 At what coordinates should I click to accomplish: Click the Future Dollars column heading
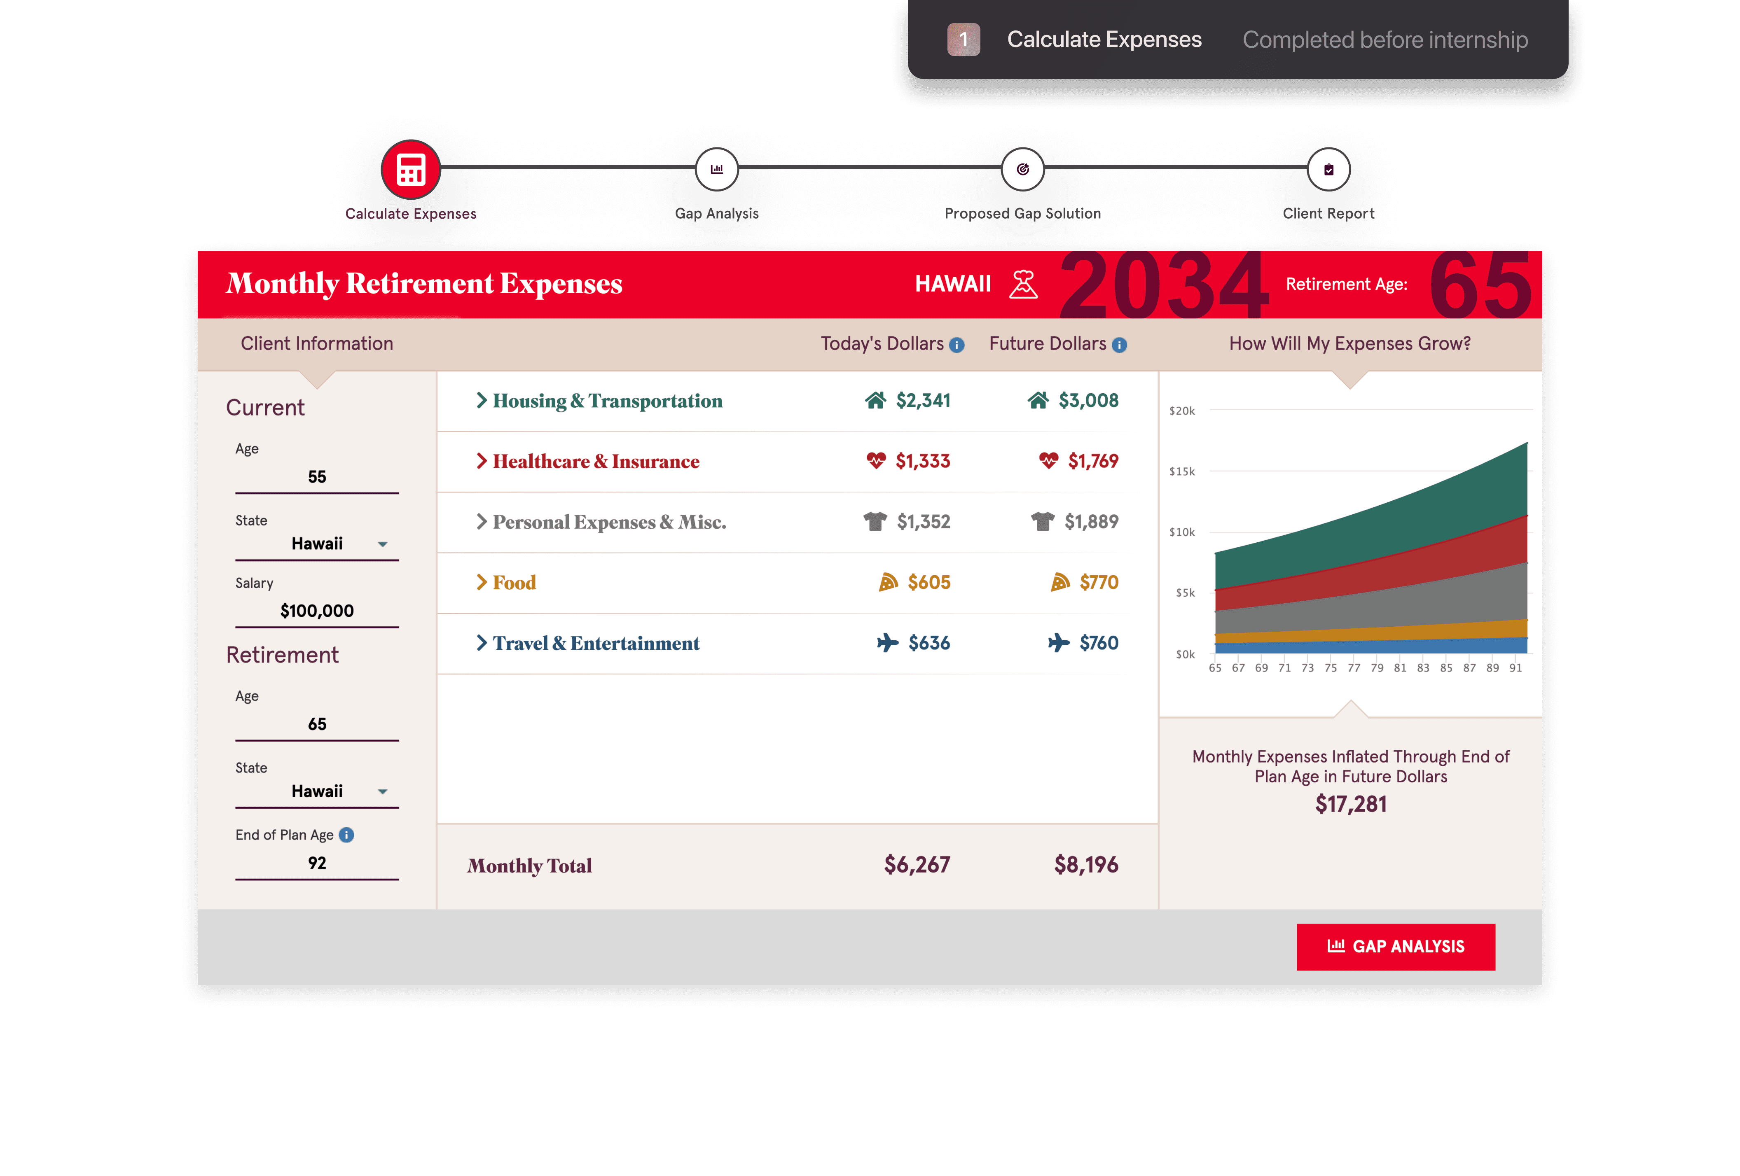point(1048,343)
